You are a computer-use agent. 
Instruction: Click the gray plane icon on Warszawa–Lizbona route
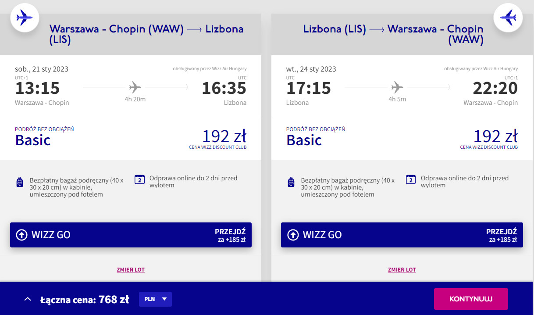click(135, 87)
